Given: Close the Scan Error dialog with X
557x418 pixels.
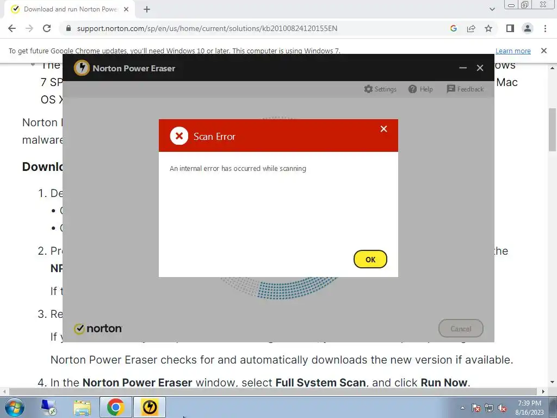Looking at the screenshot, I should [383, 128].
